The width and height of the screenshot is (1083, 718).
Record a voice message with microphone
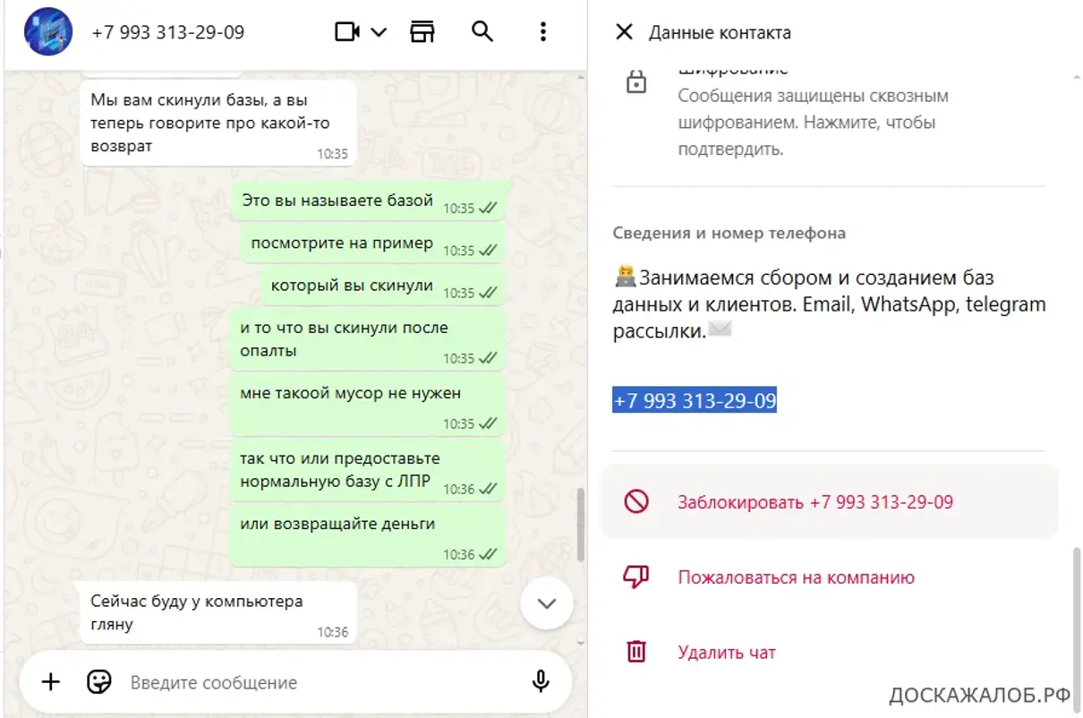coord(541,682)
